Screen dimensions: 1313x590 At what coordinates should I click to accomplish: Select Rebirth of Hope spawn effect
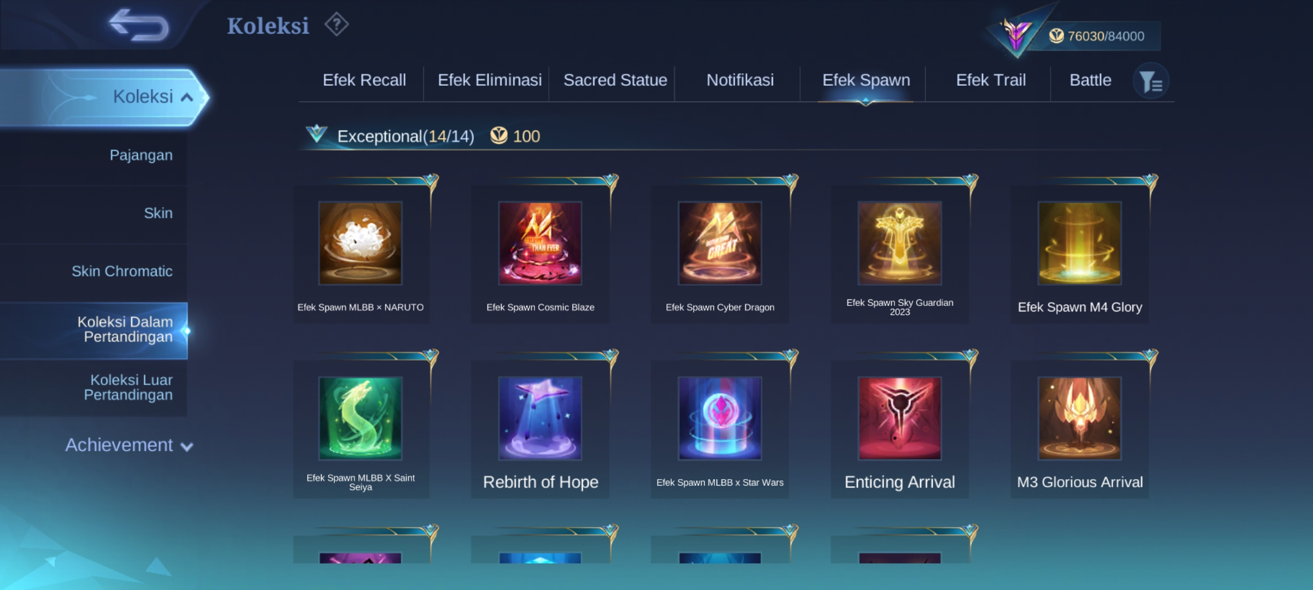540,418
